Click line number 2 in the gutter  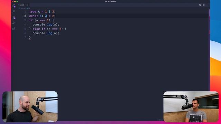coord(25,16)
